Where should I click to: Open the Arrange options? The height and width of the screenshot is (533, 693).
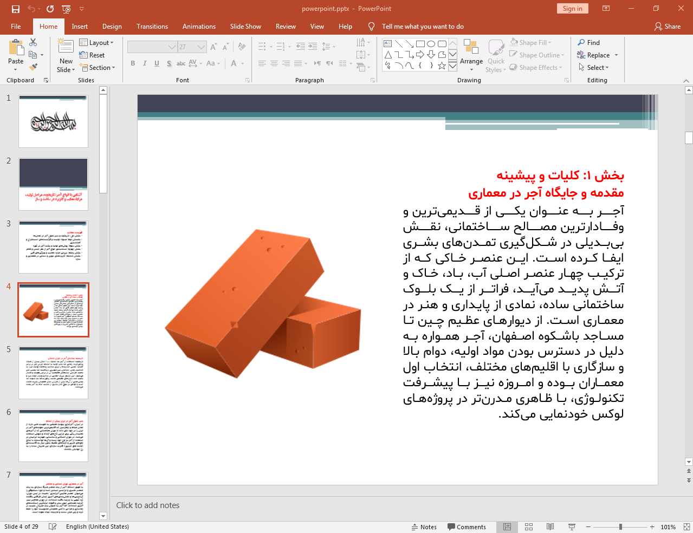coord(471,55)
